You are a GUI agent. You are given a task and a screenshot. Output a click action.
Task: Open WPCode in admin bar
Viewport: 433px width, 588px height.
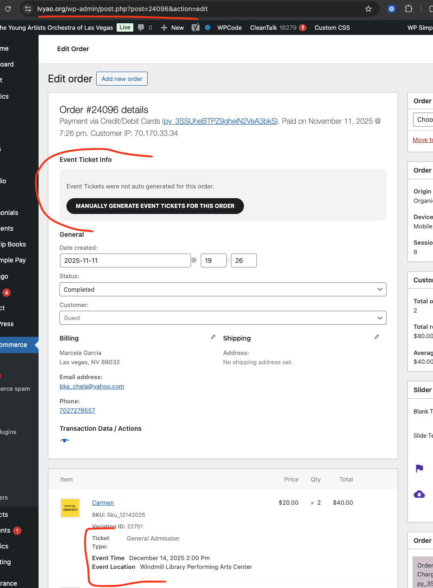[x=229, y=27]
